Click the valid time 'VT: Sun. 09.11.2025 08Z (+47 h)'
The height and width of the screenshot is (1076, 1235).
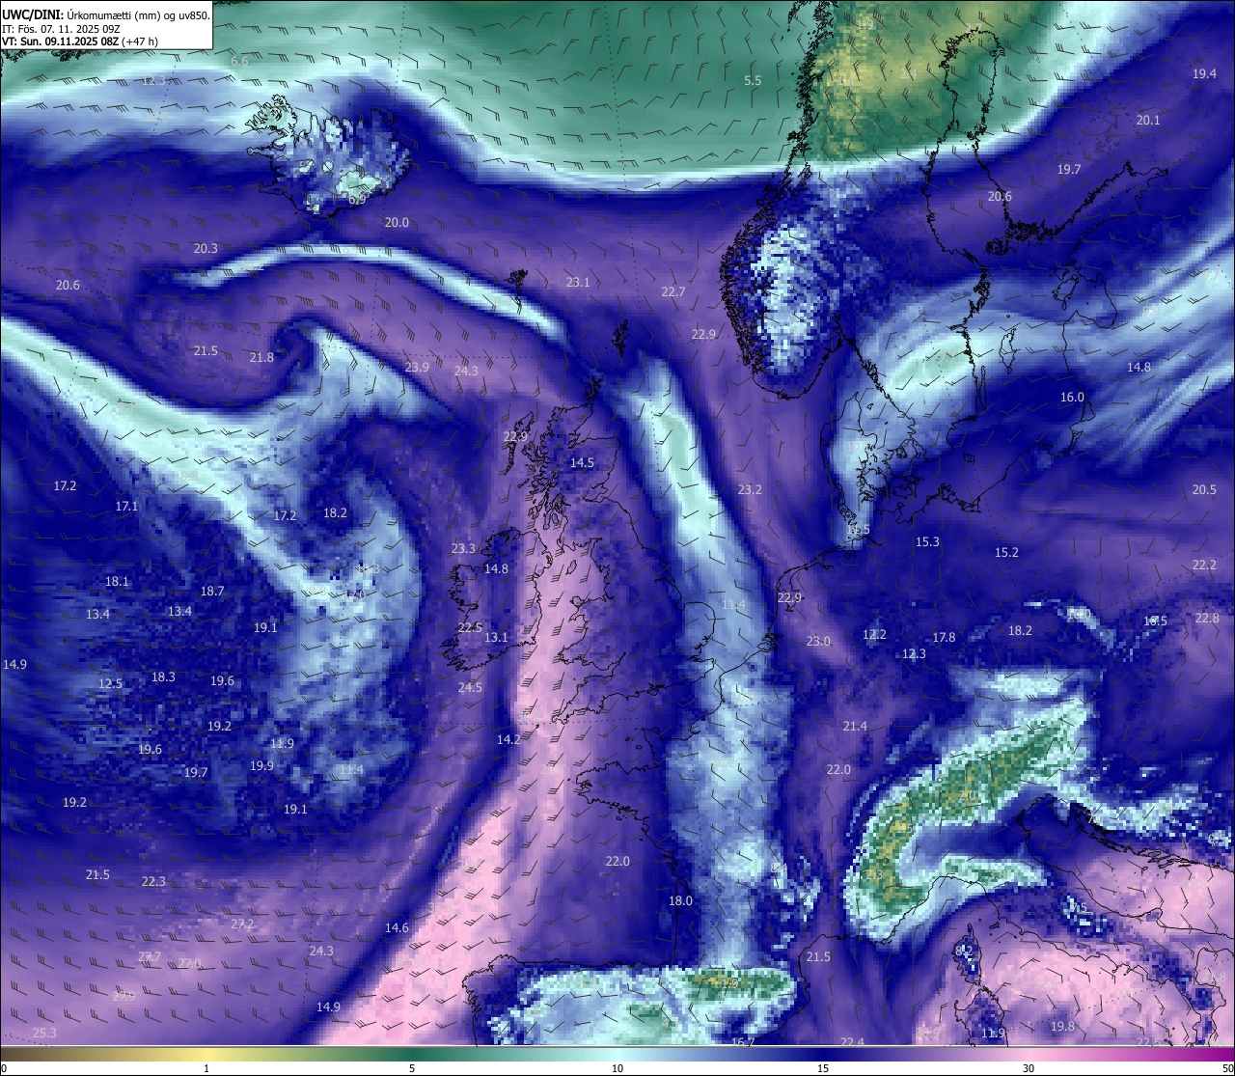(80, 41)
